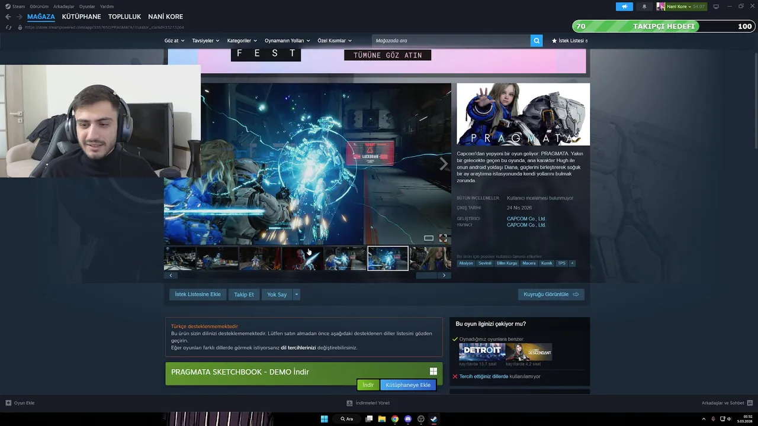Screen dimensions: 758x426
Task: Click Kuyruğu Görüntüle button
Action: point(551,294)
